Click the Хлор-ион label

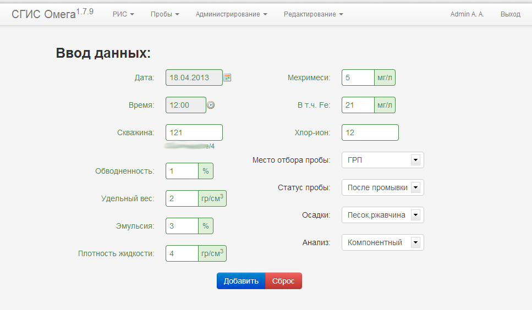[x=312, y=132]
